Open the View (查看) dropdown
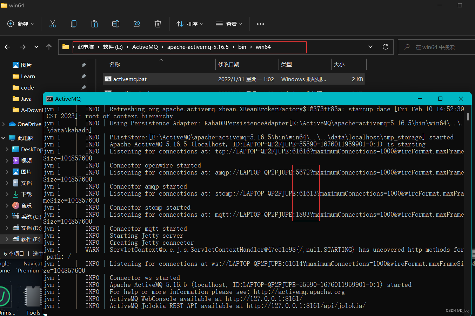 (229, 24)
